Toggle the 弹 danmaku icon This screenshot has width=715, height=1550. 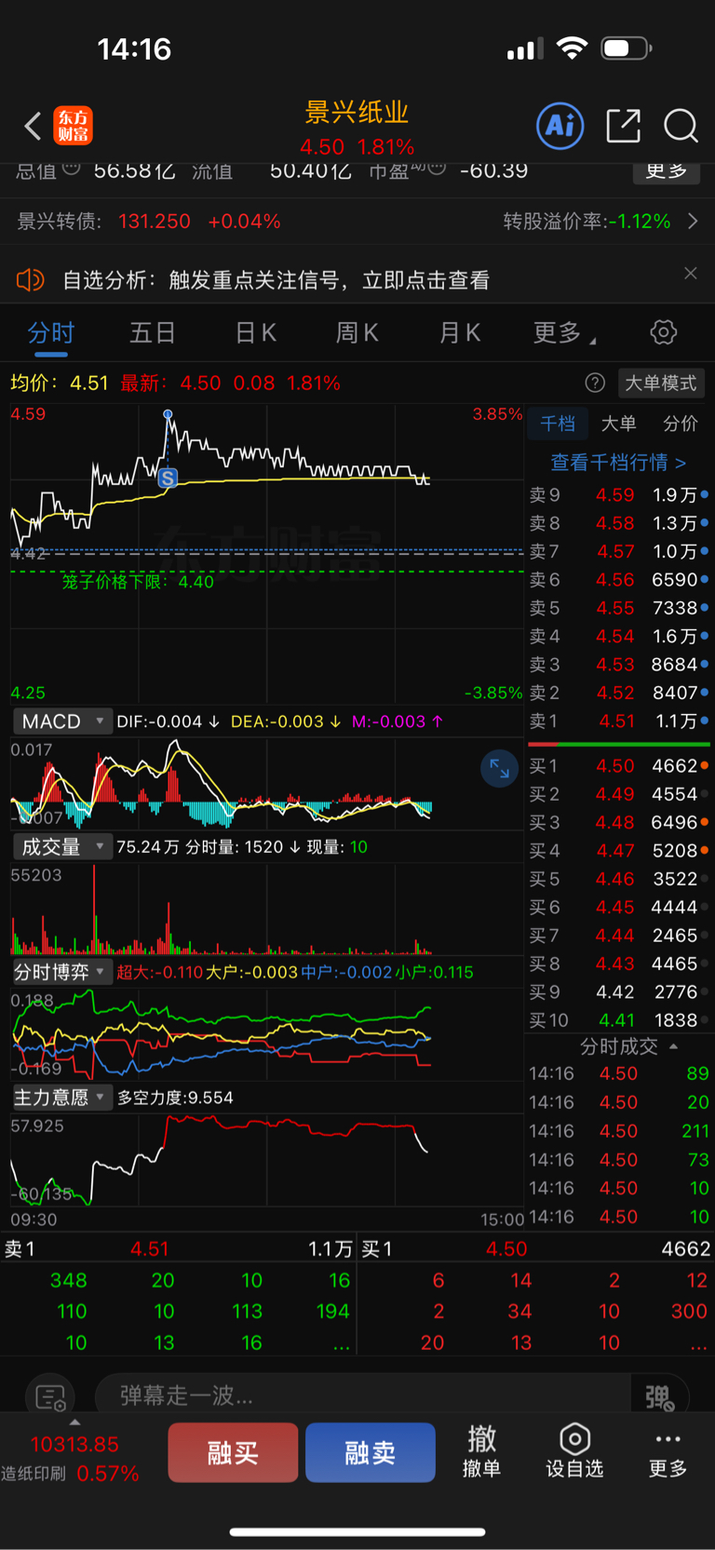[x=659, y=1396]
